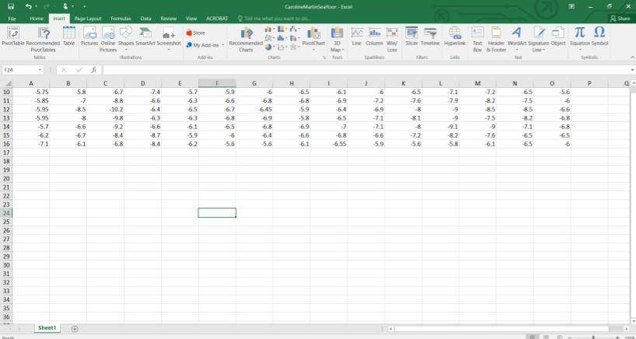
Task: Open Online Pictures
Action: click(108, 39)
